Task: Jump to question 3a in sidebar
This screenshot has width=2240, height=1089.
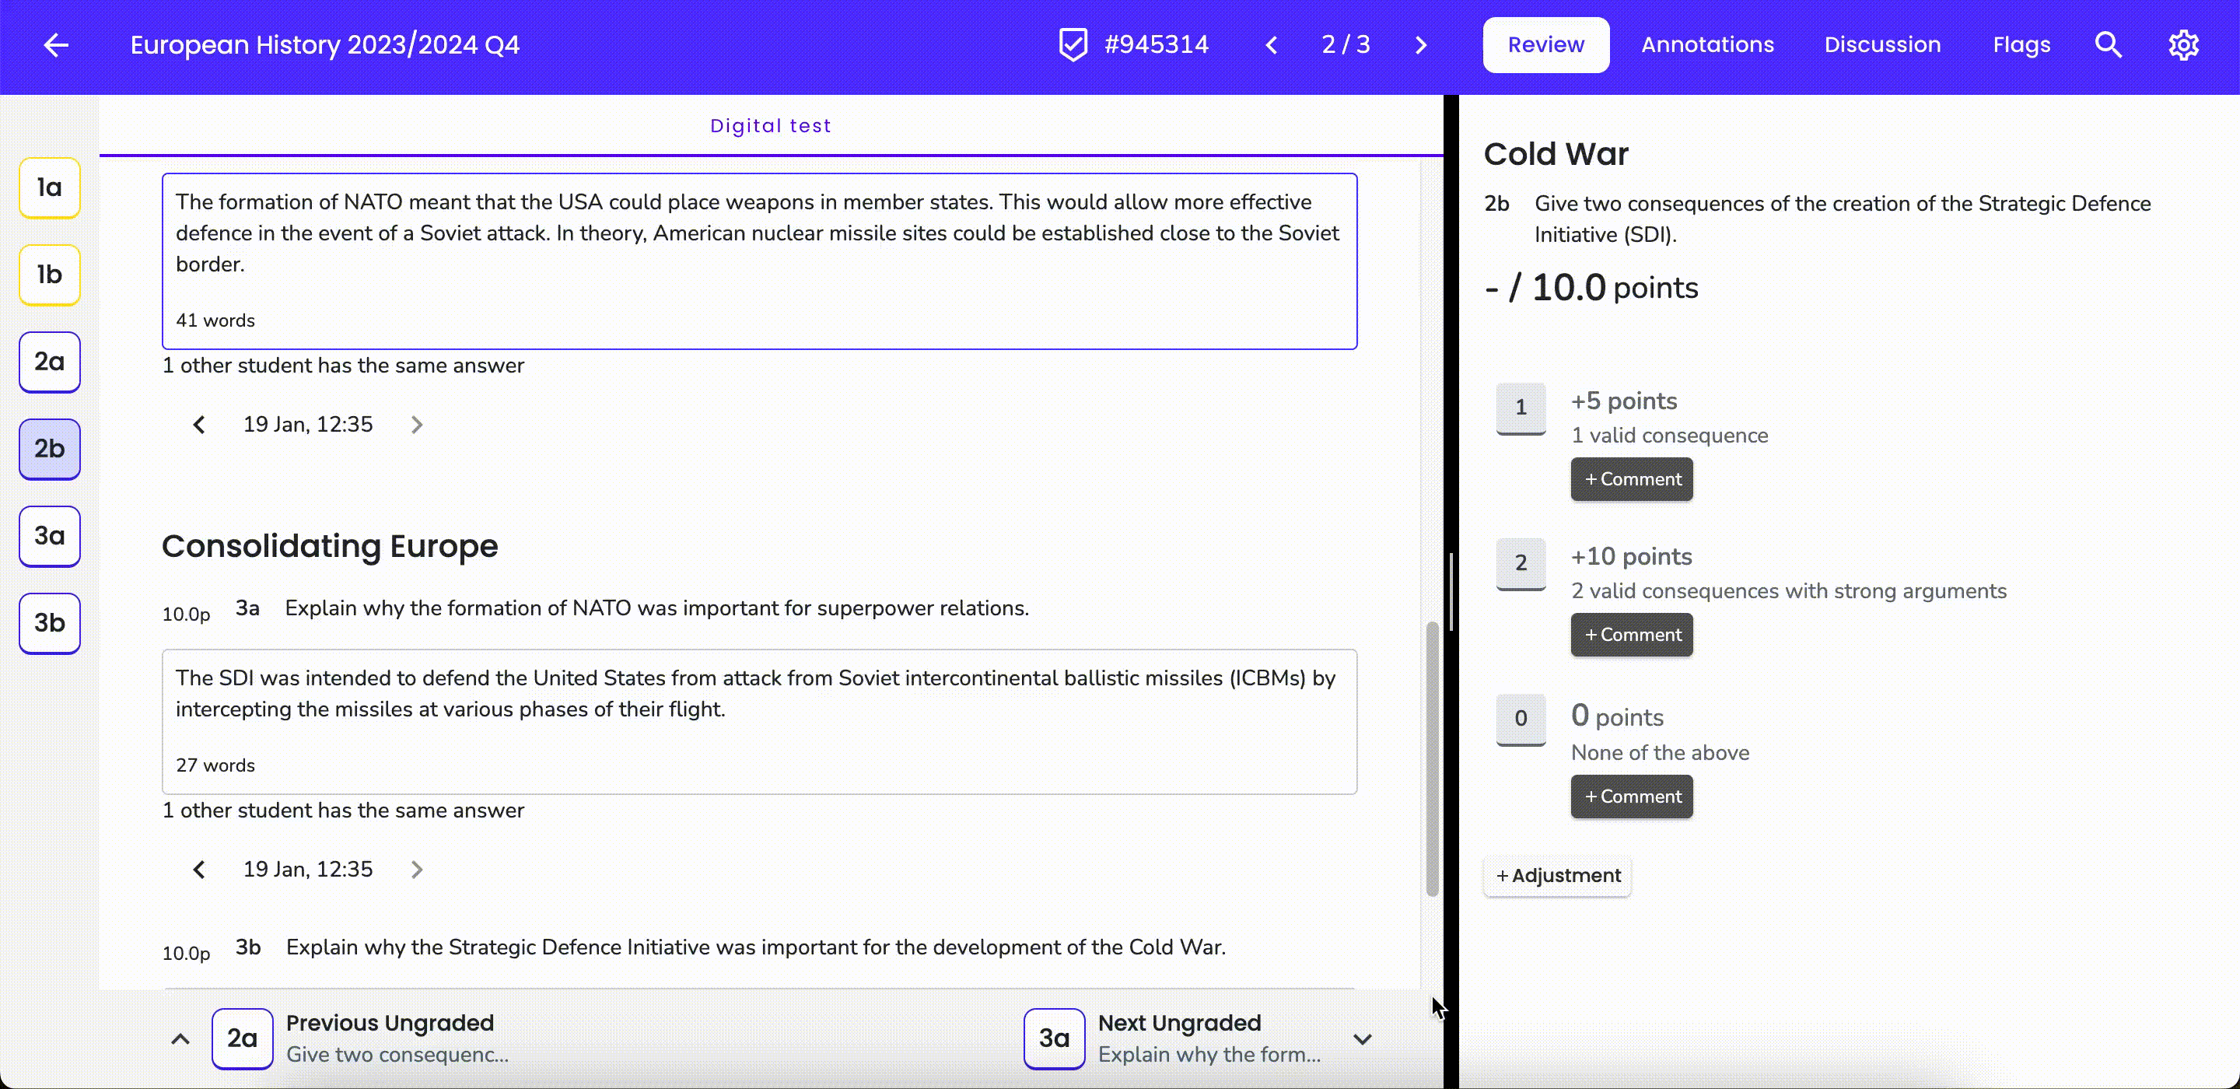Action: [50, 536]
